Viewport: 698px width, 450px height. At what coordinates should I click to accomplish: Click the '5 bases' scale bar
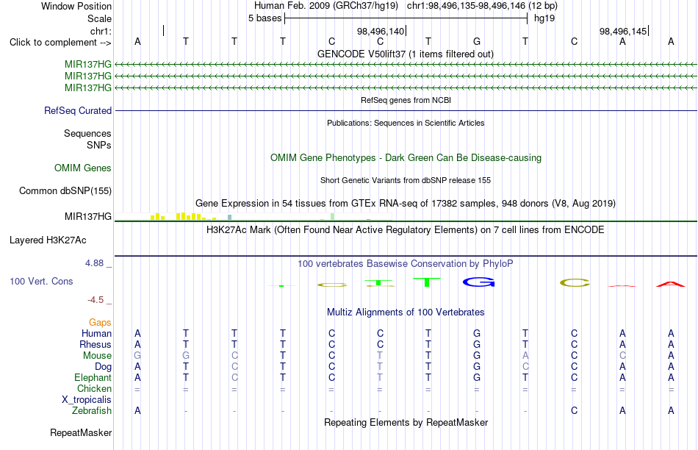coord(406,18)
